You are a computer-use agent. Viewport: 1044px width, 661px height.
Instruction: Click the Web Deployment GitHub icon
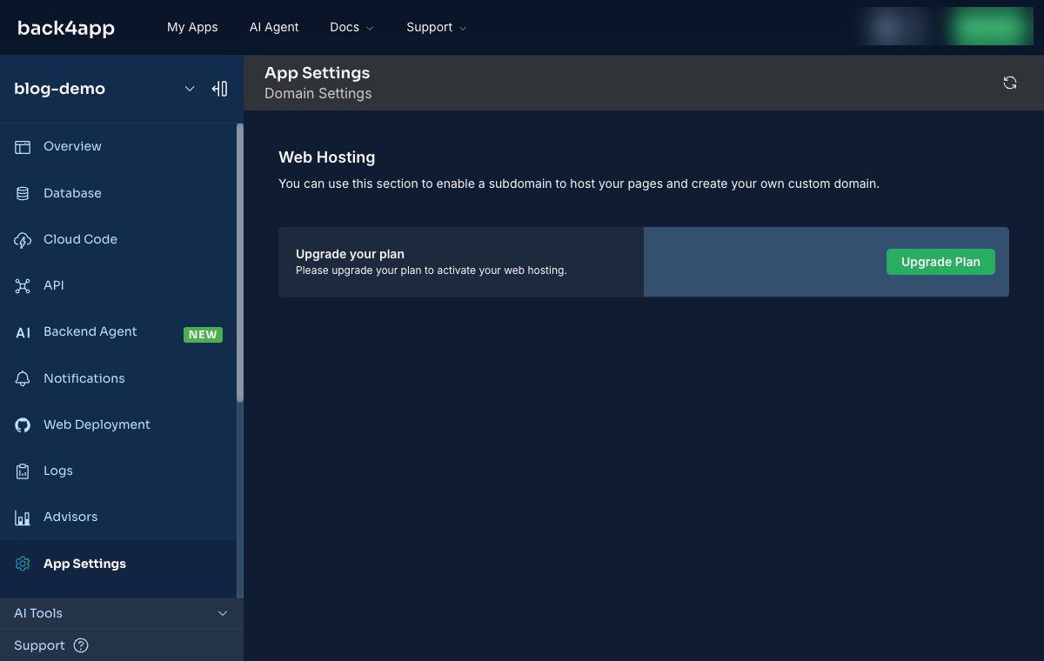(x=23, y=424)
